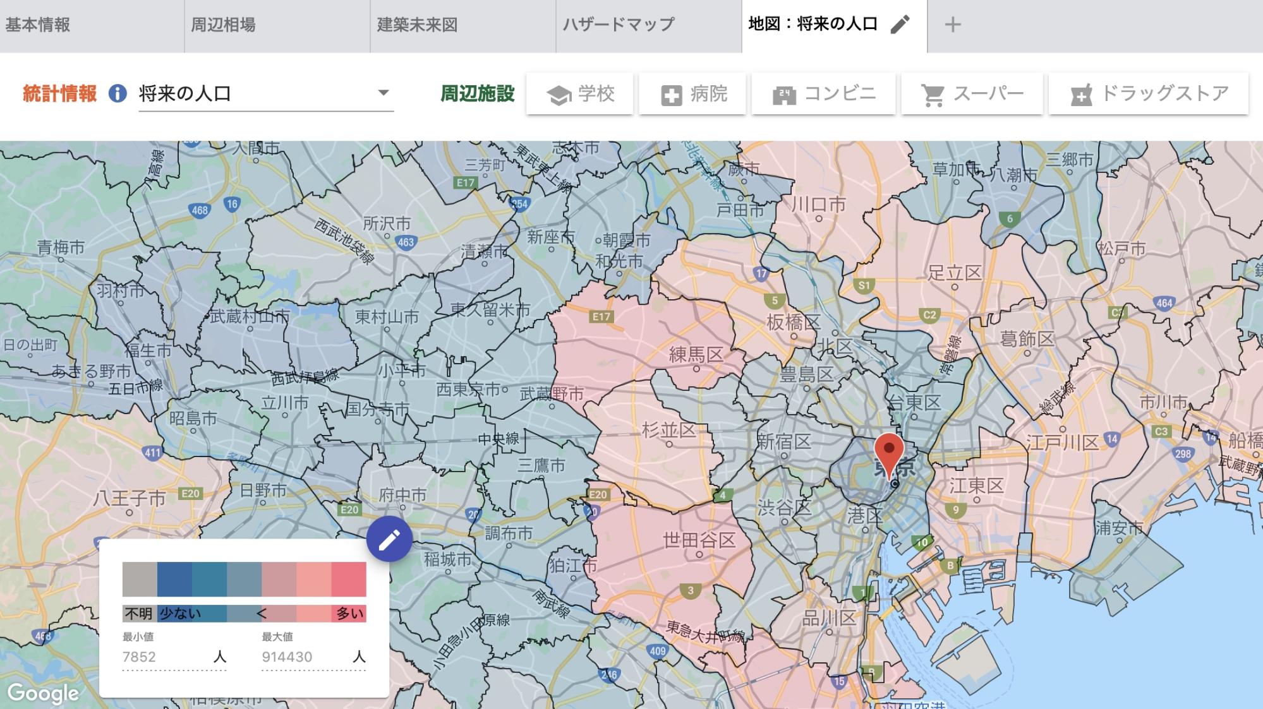Select the dark blue legend color swatch

(x=174, y=579)
